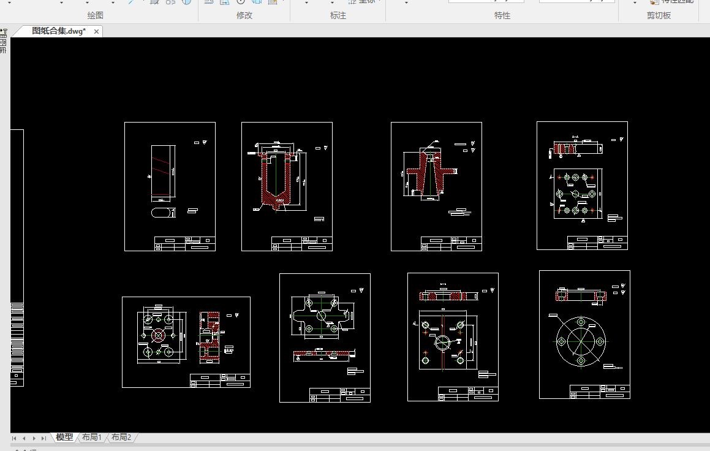The width and height of the screenshot is (710, 451).
Task: Click the top icon in left sidebar strip
Action: [4, 32]
